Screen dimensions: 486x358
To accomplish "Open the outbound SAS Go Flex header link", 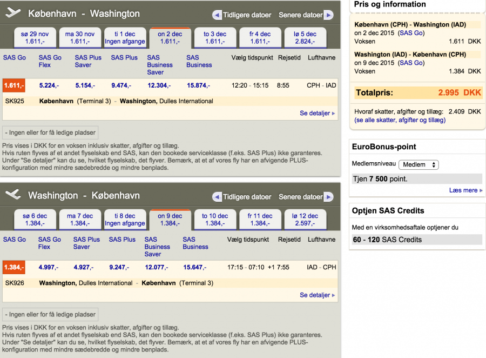I will 50,61.
